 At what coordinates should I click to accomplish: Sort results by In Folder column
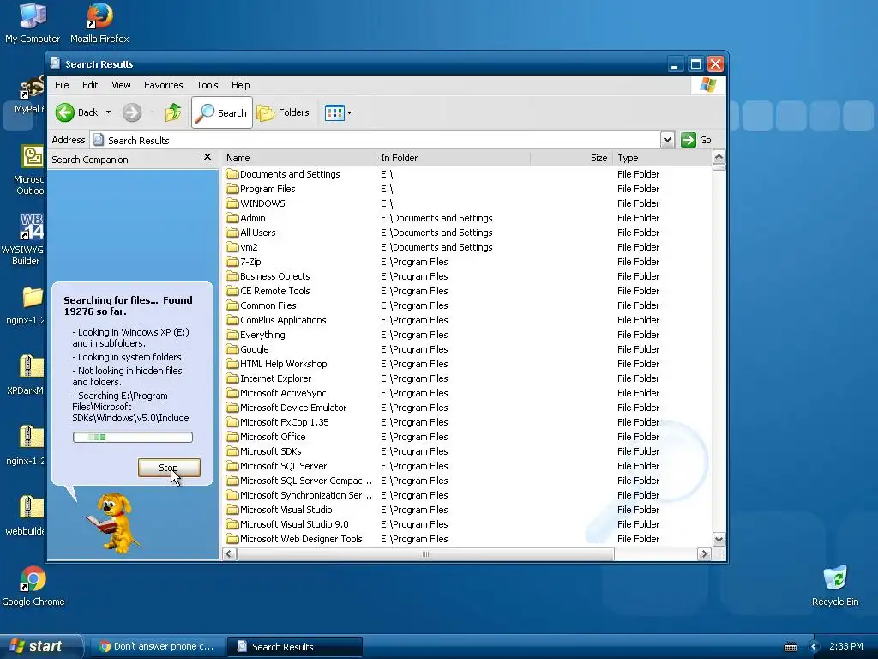tap(453, 158)
